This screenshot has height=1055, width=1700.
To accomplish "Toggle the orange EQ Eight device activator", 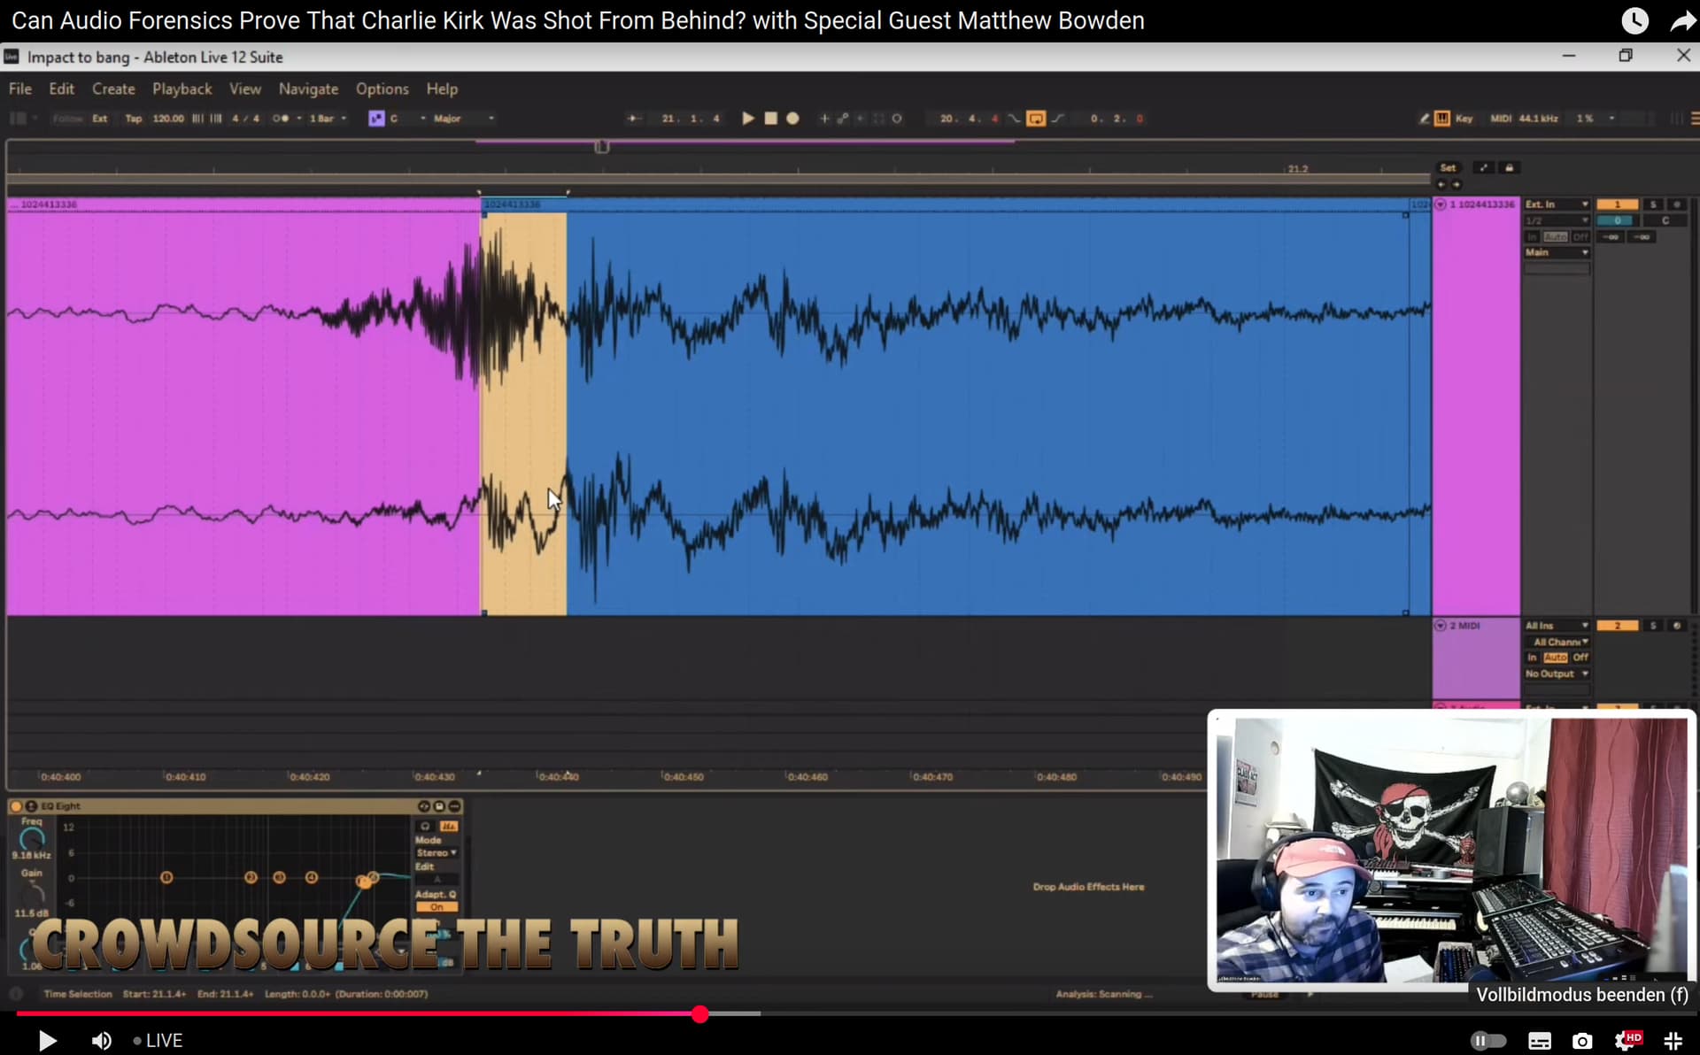I will coord(16,806).
